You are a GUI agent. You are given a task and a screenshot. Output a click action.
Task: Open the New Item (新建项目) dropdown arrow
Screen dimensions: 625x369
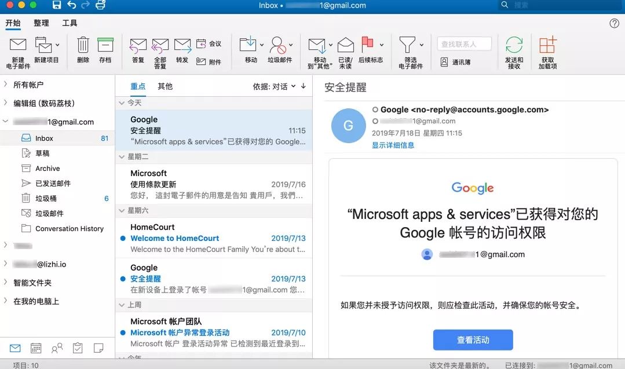click(58, 45)
